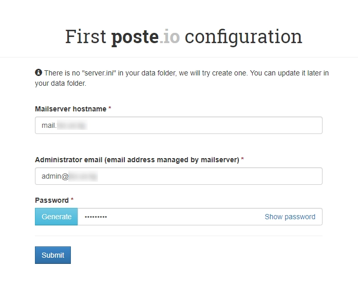Click the gray ".io" text in heading
This screenshot has height=288, width=358.
pyautogui.click(x=169, y=36)
